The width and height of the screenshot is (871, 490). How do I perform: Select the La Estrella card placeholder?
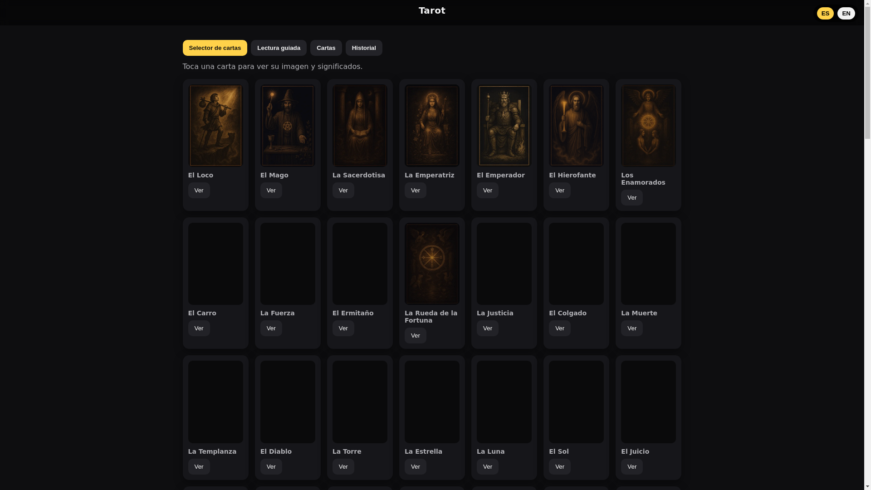point(431,402)
